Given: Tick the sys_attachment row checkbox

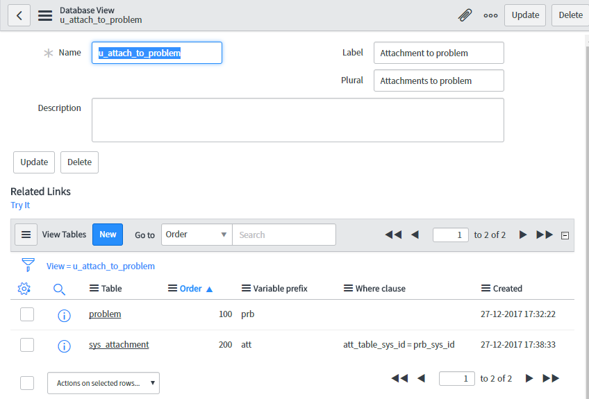Looking at the screenshot, I should tap(27, 345).
